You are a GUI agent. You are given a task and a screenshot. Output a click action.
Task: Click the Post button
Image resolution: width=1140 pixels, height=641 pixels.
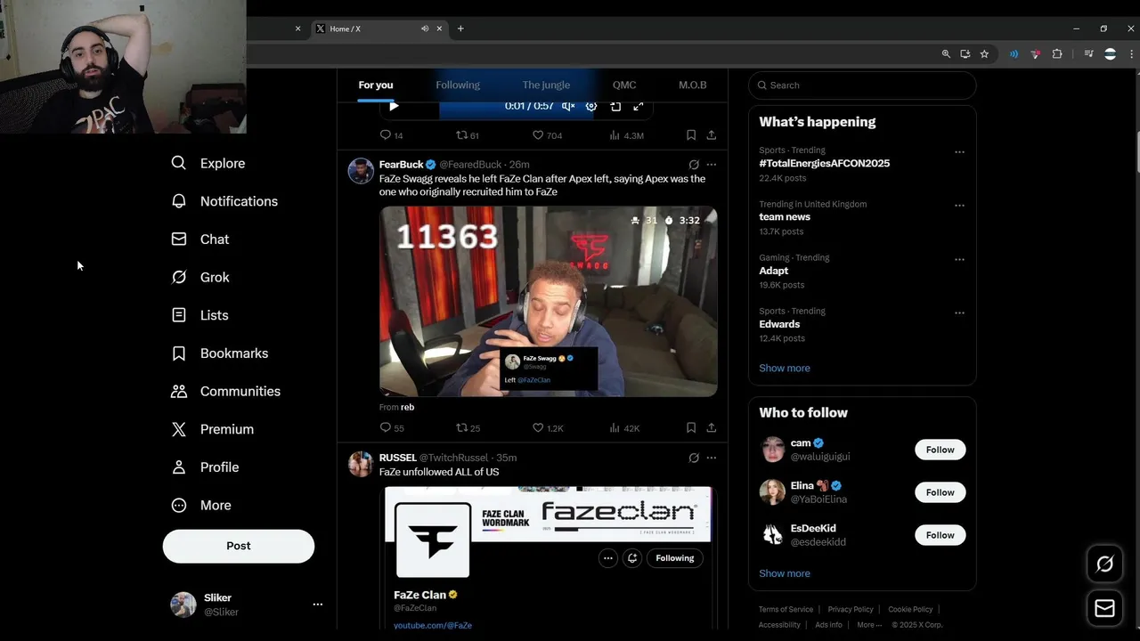[x=239, y=546]
